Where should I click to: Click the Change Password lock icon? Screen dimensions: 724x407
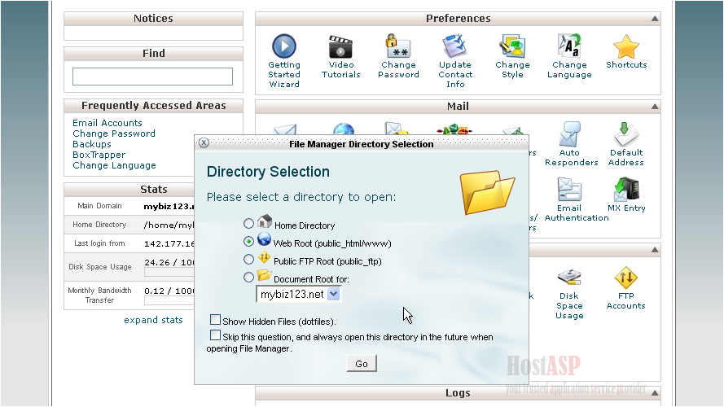click(397, 46)
